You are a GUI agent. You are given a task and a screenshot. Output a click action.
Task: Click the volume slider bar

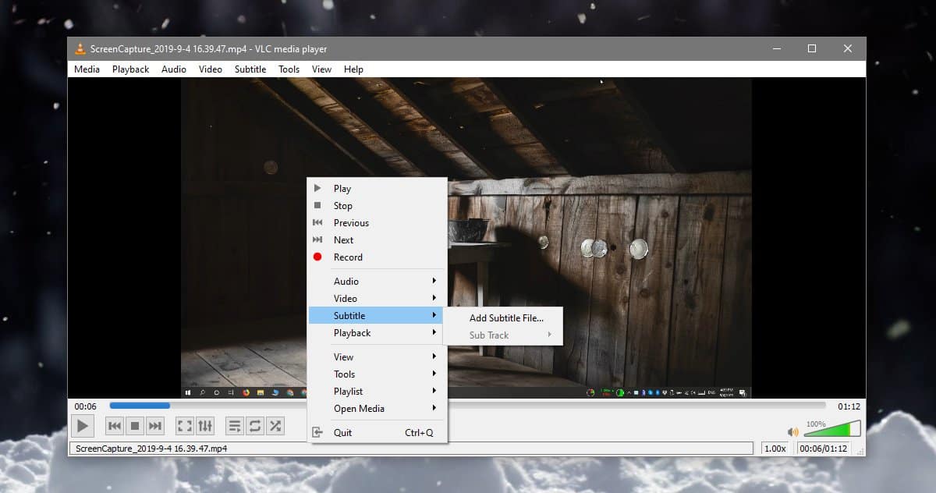pos(832,428)
